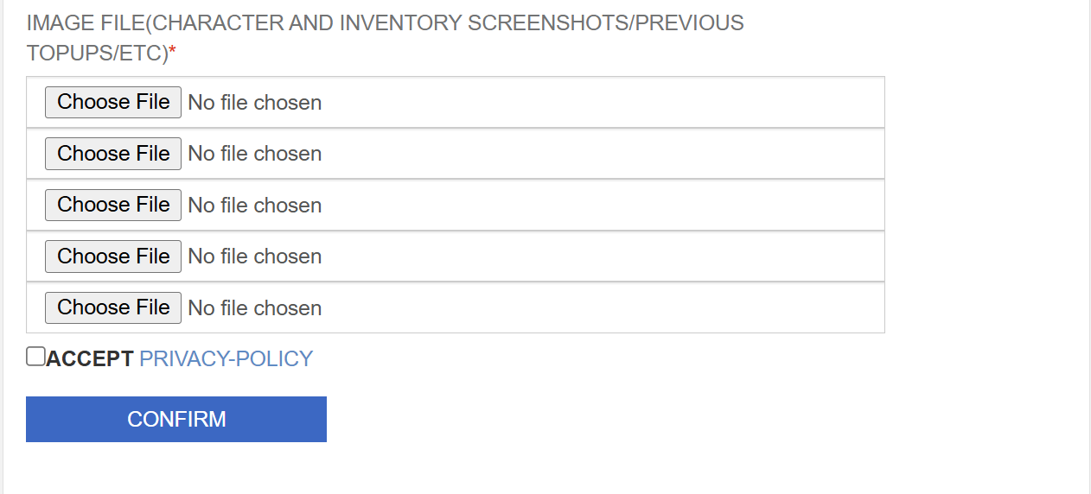Click the IMAGE FILE field label heading

point(385,23)
